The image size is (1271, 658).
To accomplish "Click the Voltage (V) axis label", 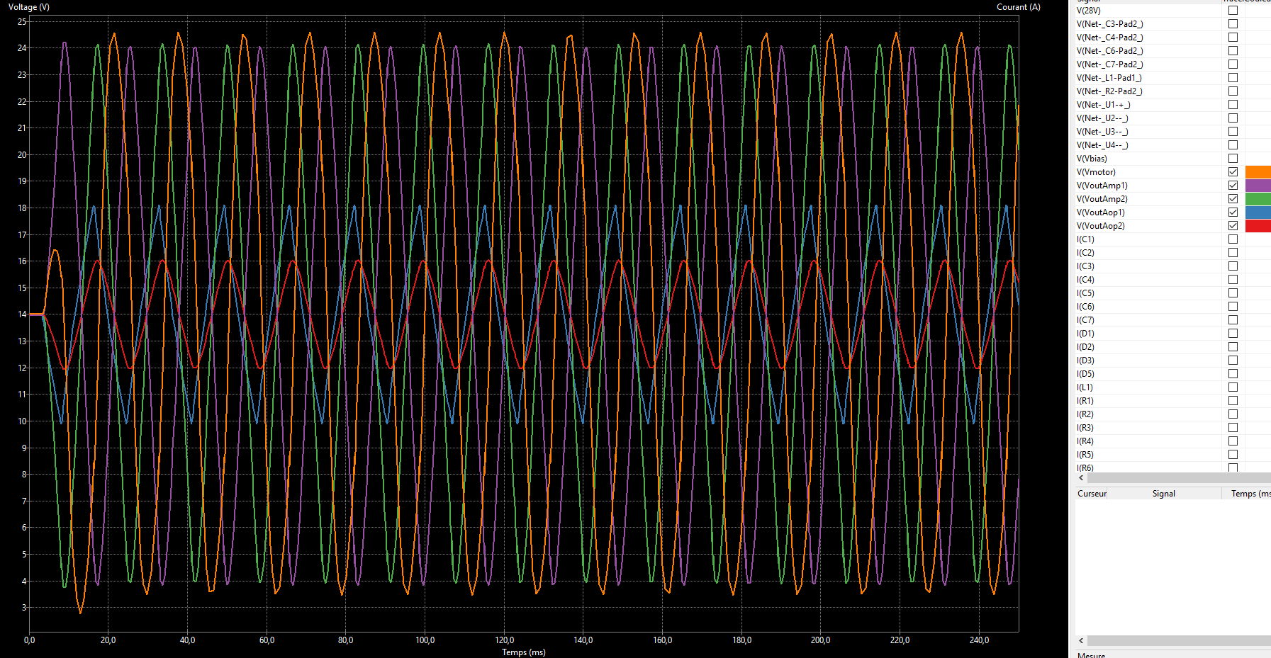I will [x=29, y=7].
